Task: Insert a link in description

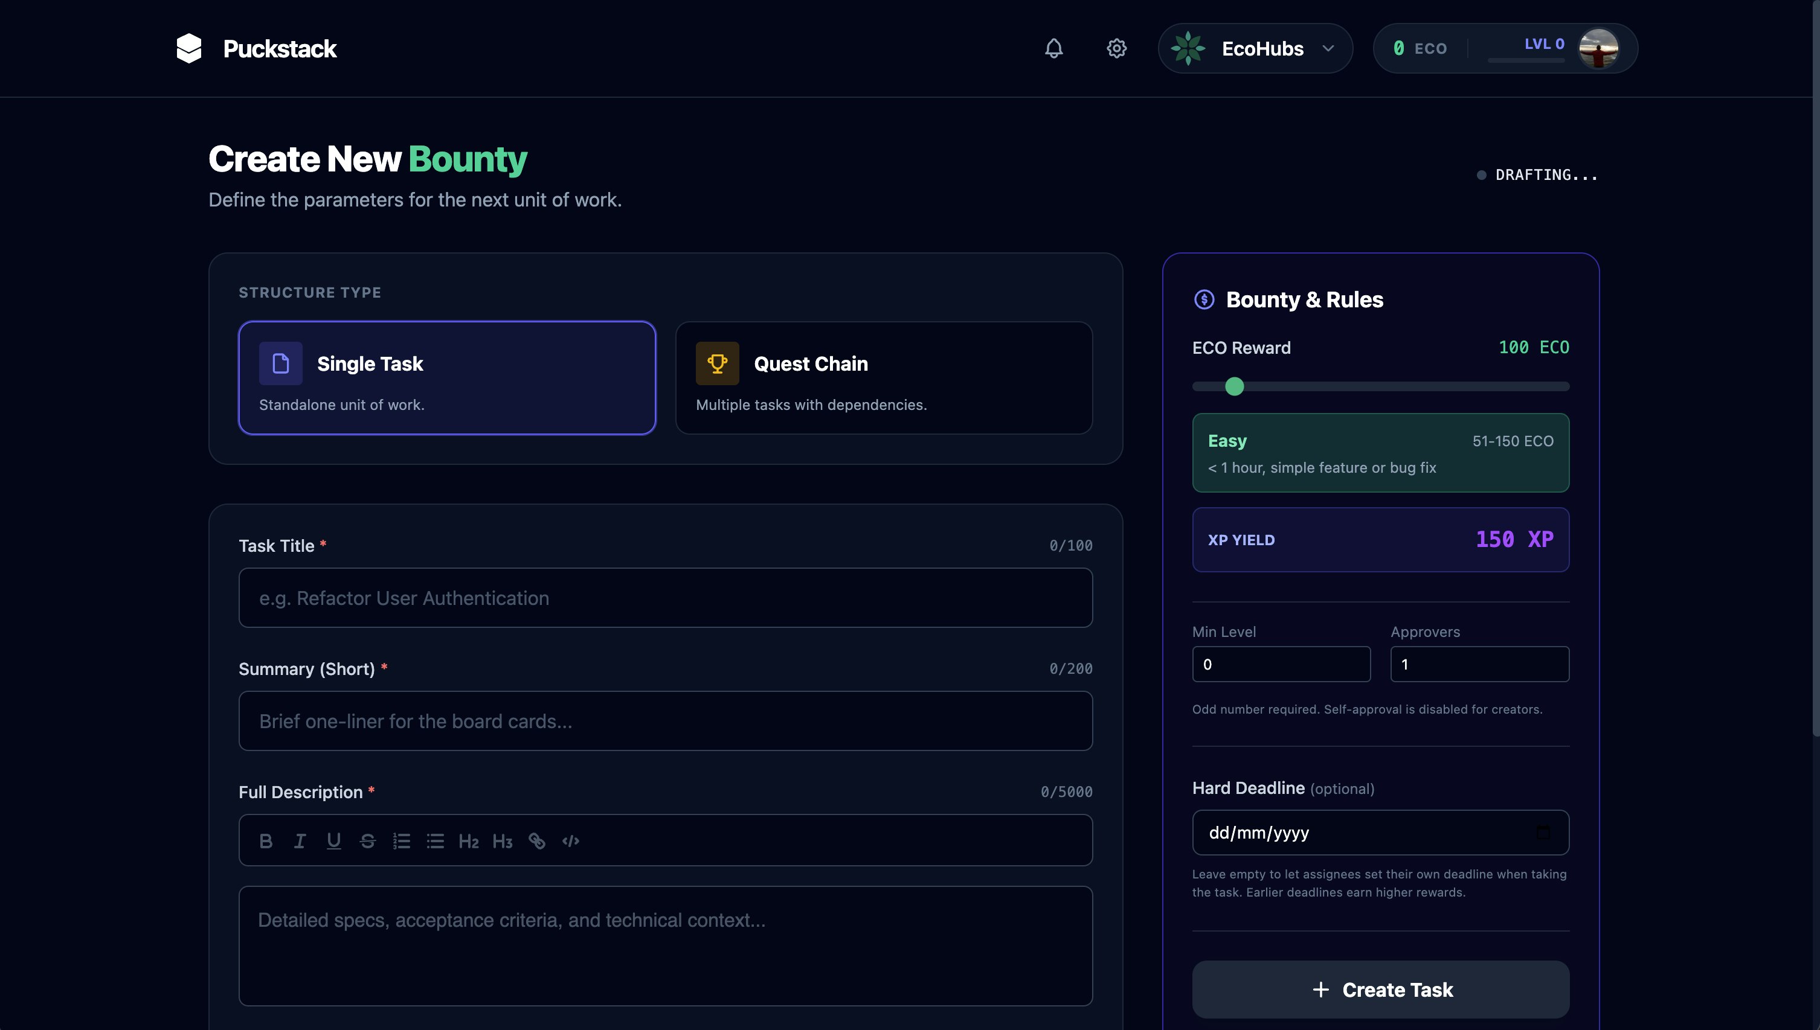Action: tap(537, 841)
